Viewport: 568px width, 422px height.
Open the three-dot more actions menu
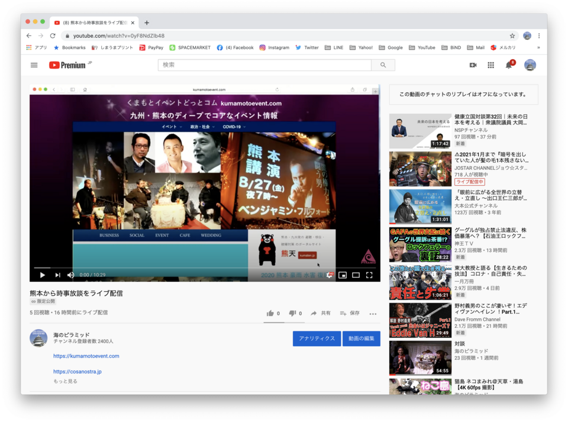pyautogui.click(x=372, y=314)
